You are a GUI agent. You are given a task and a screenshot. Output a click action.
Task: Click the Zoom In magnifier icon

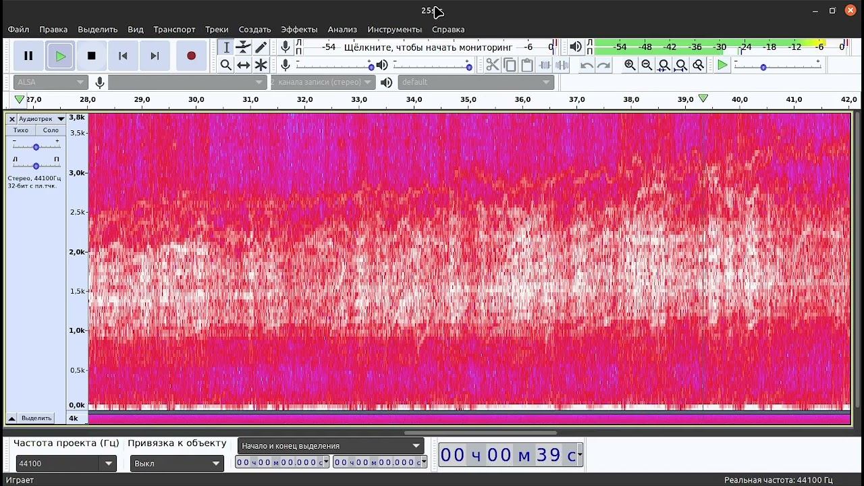coord(630,65)
